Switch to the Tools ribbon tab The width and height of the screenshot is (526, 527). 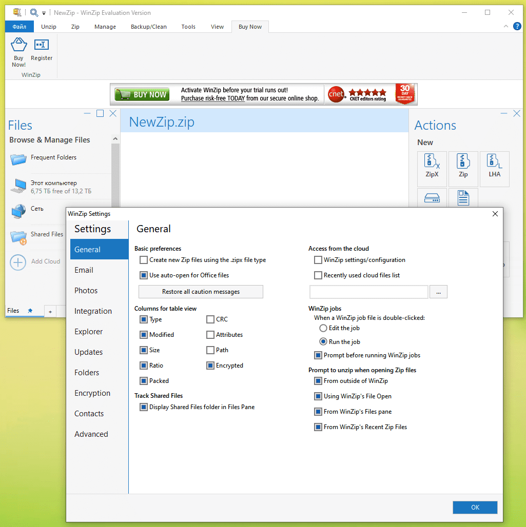188,27
